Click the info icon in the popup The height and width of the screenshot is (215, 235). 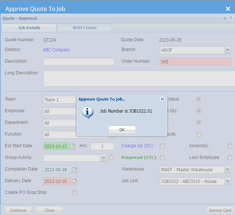(88, 113)
